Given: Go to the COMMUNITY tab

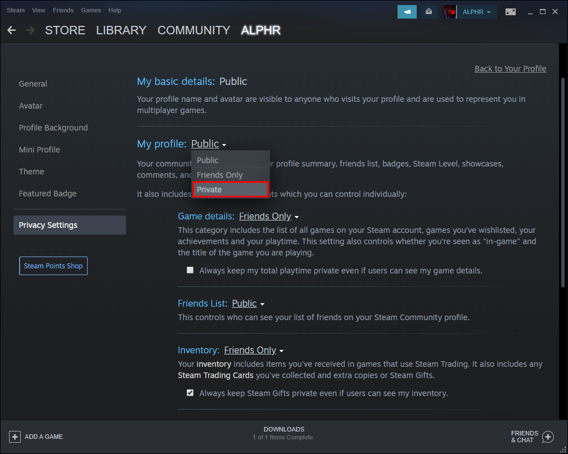Looking at the screenshot, I should pos(194,30).
